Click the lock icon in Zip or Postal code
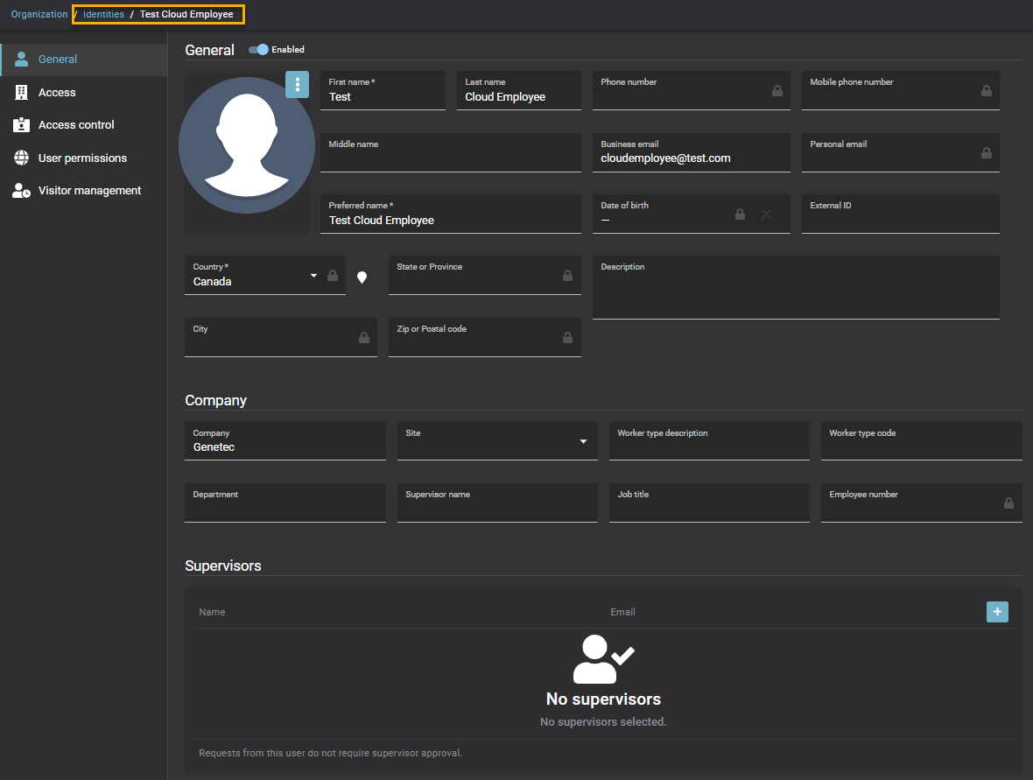The width and height of the screenshot is (1033, 780). click(x=567, y=338)
